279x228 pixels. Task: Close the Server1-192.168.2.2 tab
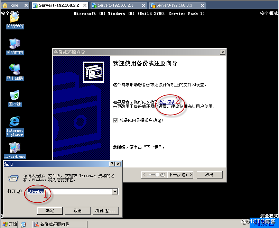[85, 5]
